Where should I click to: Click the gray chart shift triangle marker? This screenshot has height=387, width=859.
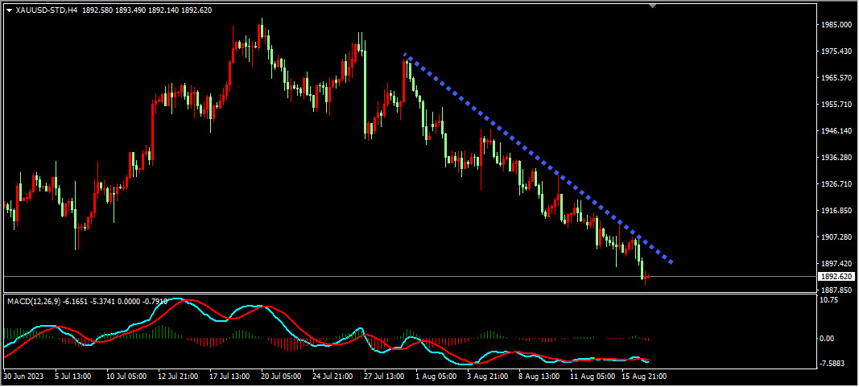coord(652,6)
